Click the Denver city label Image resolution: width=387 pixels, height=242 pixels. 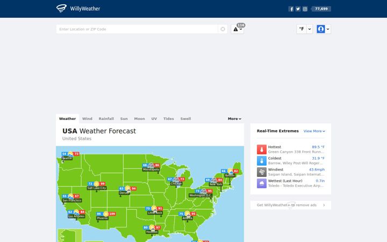click(124, 193)
